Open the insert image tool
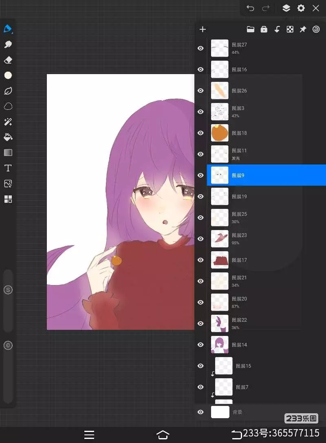This screenshot has height=443, width=326. pos(8,184)
